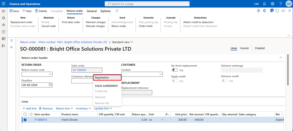Viewport: 293px width, 131px height.
Task: Open the Update line menu
Action: pyautogui.click(x=103, y=108)
